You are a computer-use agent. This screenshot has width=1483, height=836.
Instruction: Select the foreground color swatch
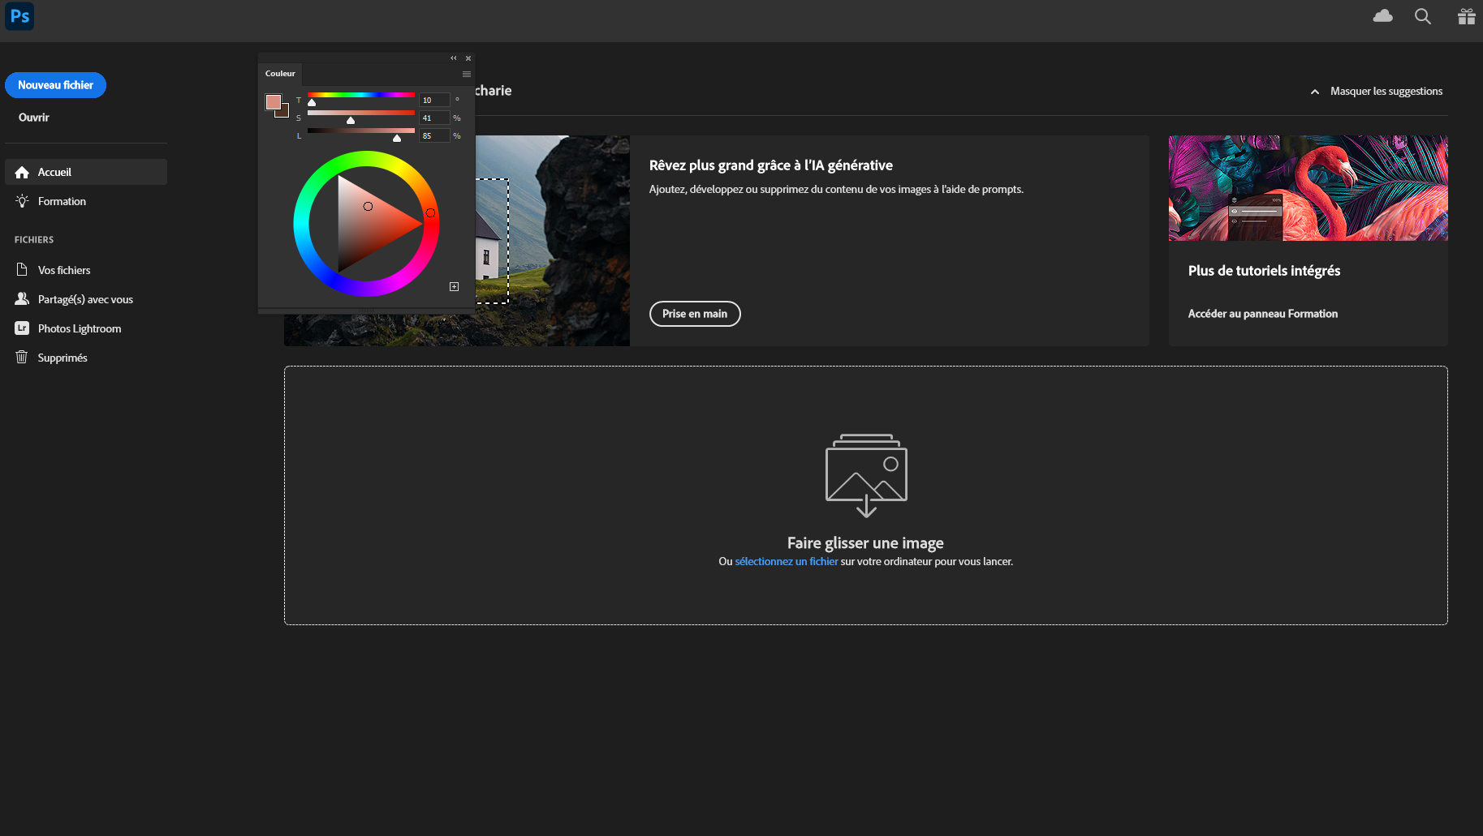[x=274, y=102]
